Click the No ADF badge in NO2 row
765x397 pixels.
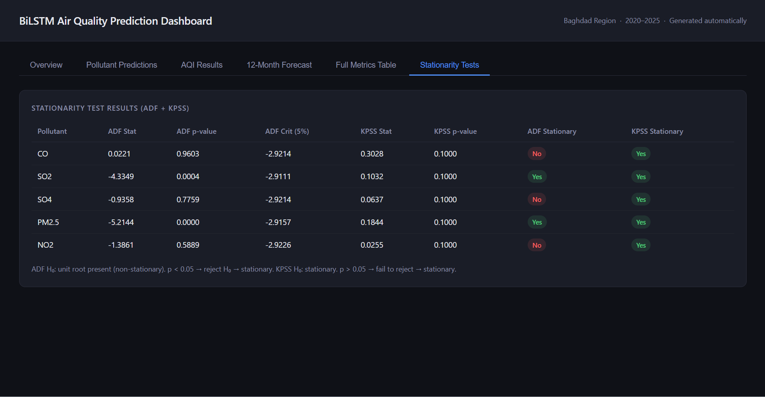[537, 245]
